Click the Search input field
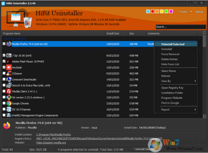This screenshot has height=153, width=208. pyautogui.click(x=181, y=27)
